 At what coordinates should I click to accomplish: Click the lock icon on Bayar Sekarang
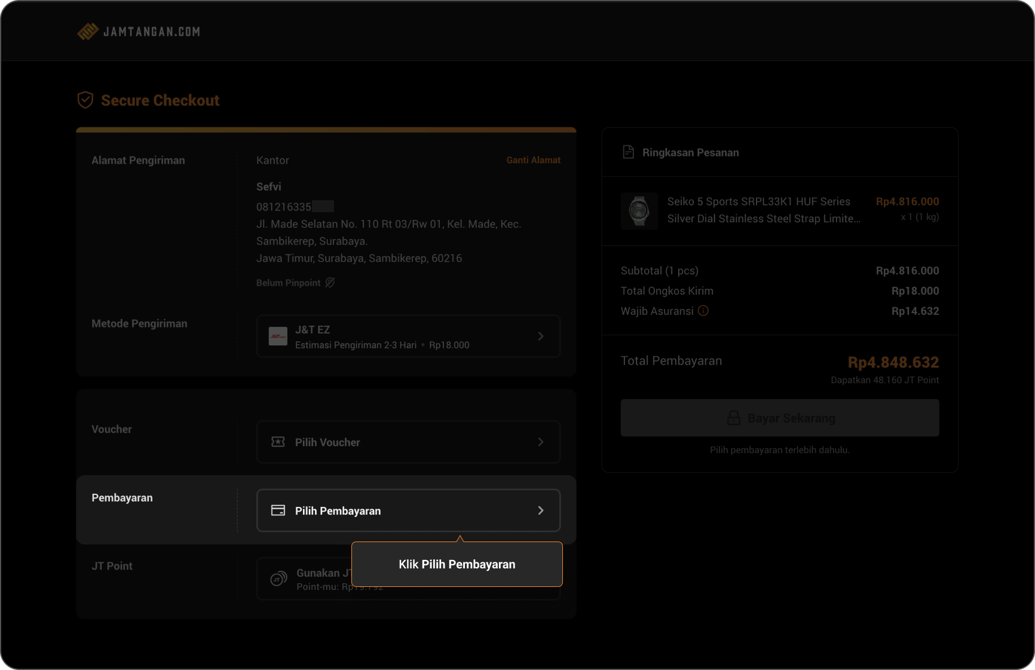(x=733, y=418)
